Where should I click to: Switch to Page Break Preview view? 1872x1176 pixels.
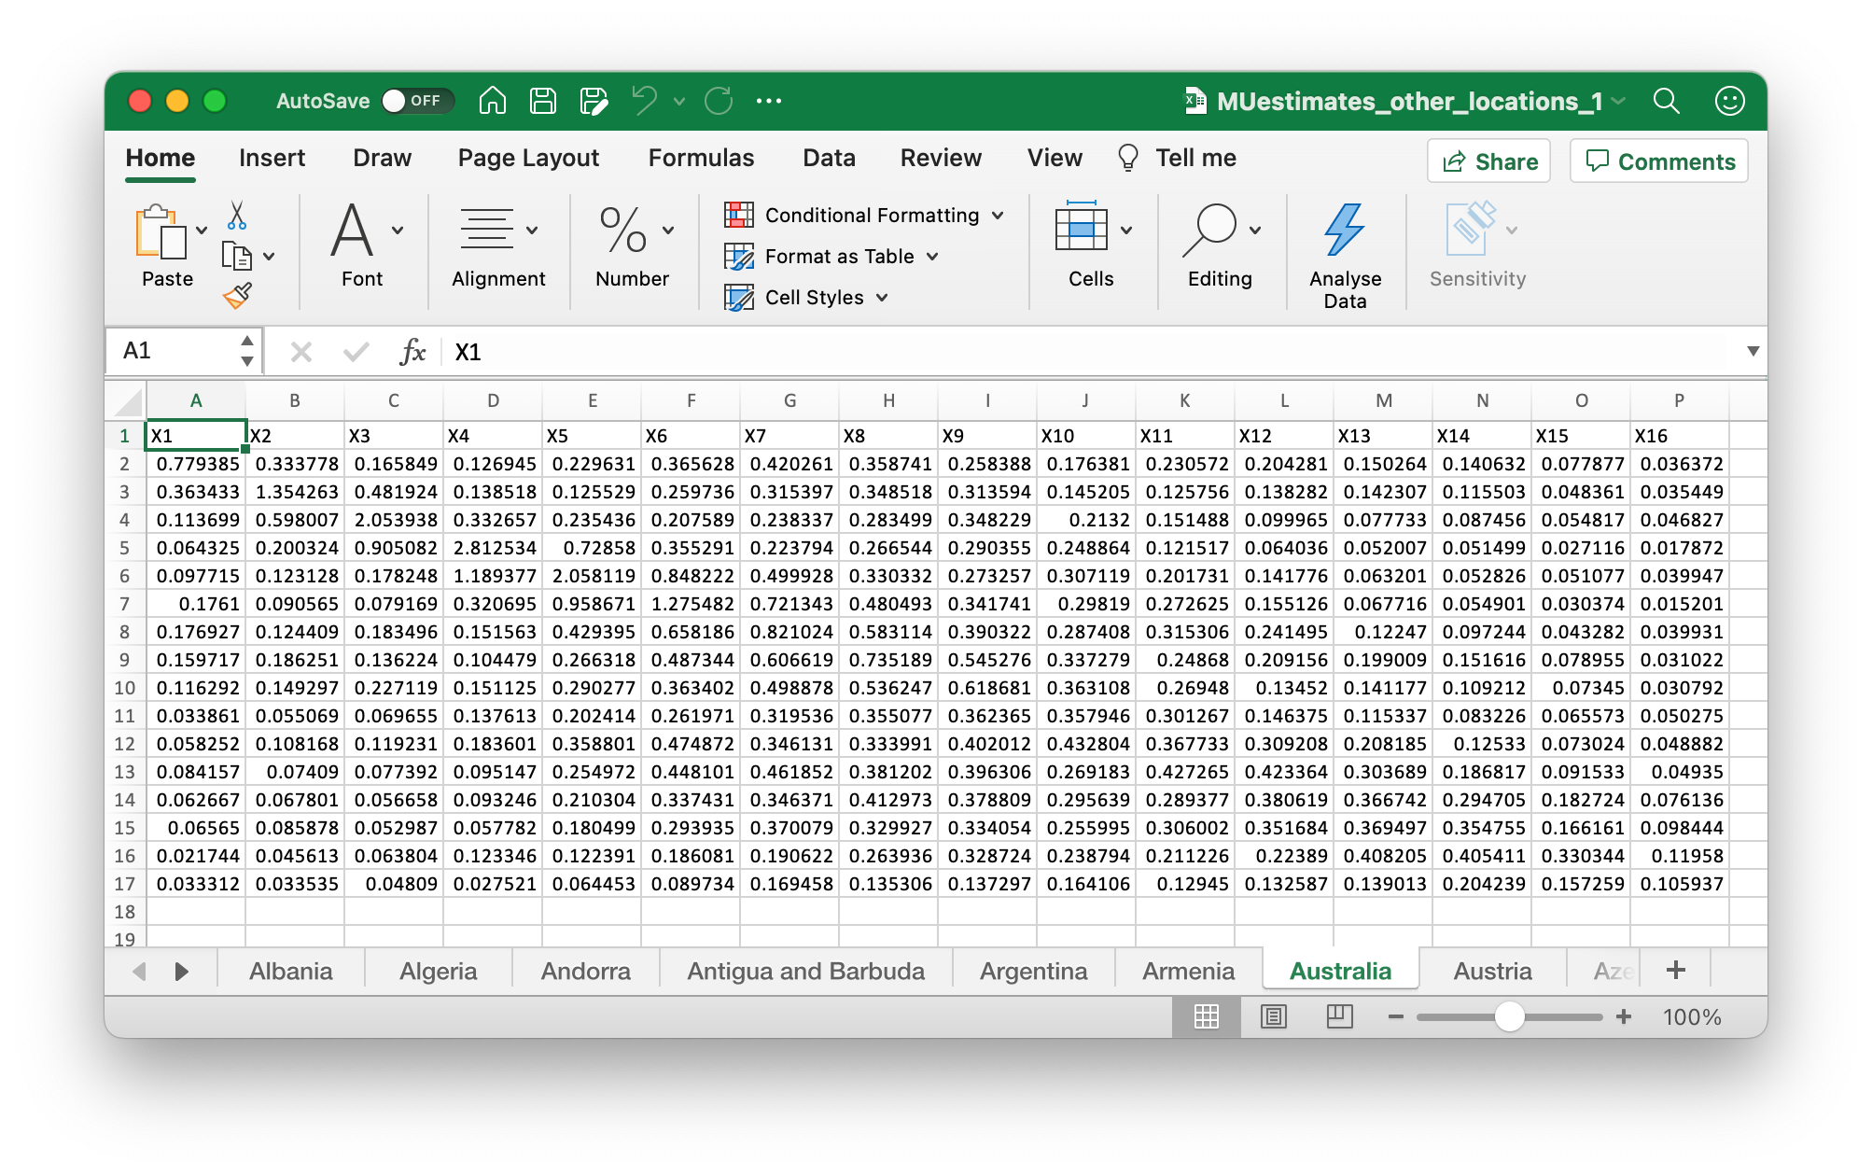point(1339,1016)
